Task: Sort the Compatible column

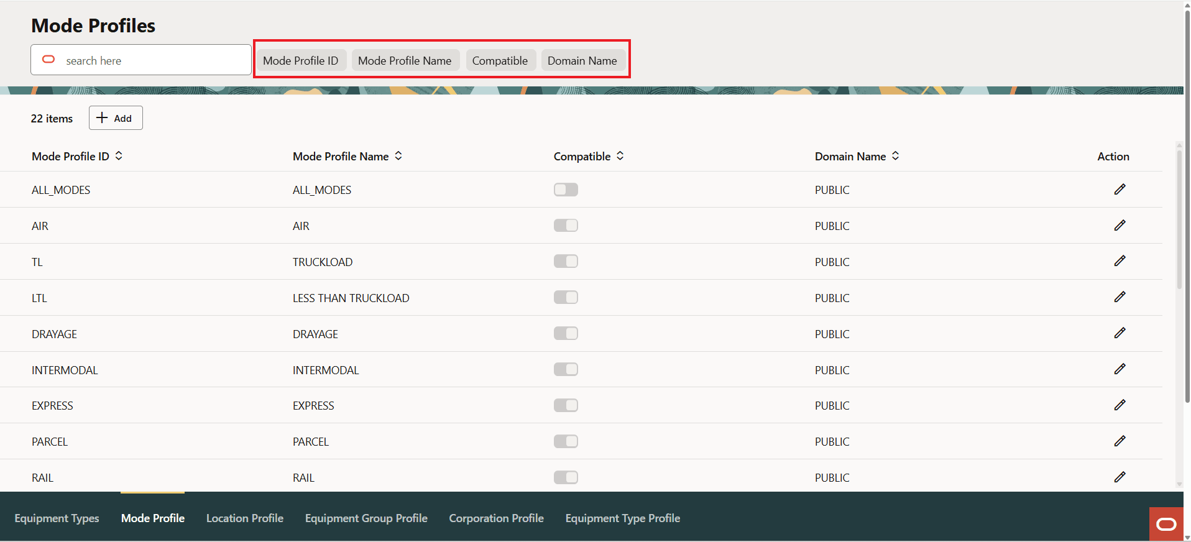Action: [620, 156]
